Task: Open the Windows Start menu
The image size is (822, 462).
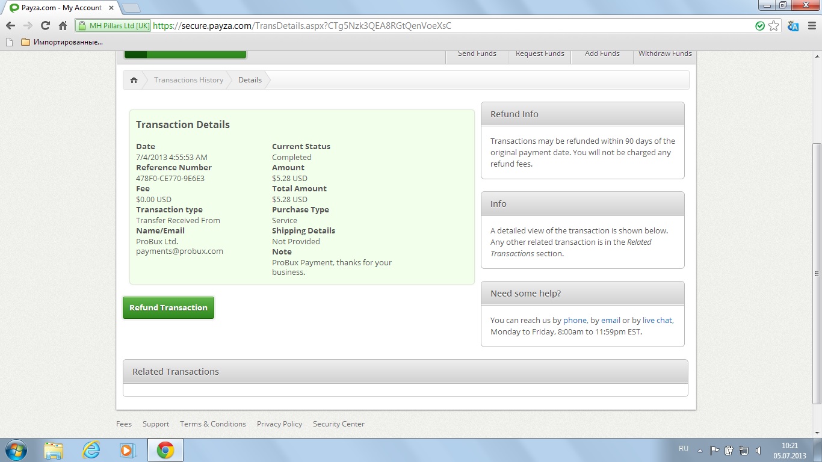Action: click(15, 450)
